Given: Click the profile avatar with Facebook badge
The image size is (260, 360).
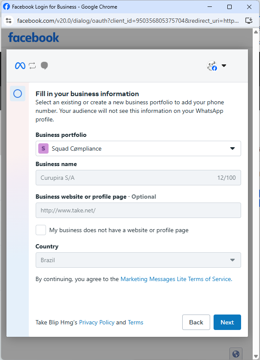Looking at the screenshot, I should [212, 66].
